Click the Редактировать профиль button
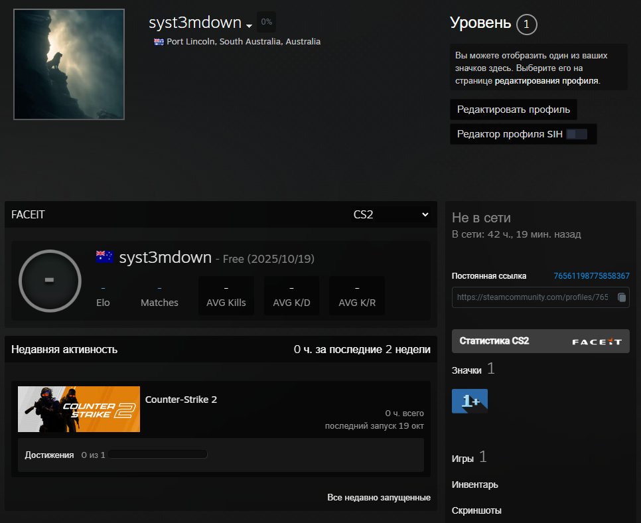This screenshot has width=641, height=523. [x=513, y=110]
